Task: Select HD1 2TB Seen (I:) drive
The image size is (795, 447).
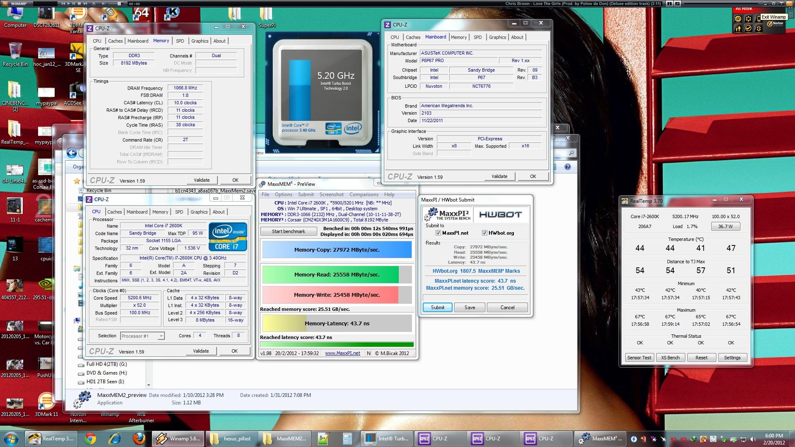Action: pyautogui.click(x=101, y=382)
